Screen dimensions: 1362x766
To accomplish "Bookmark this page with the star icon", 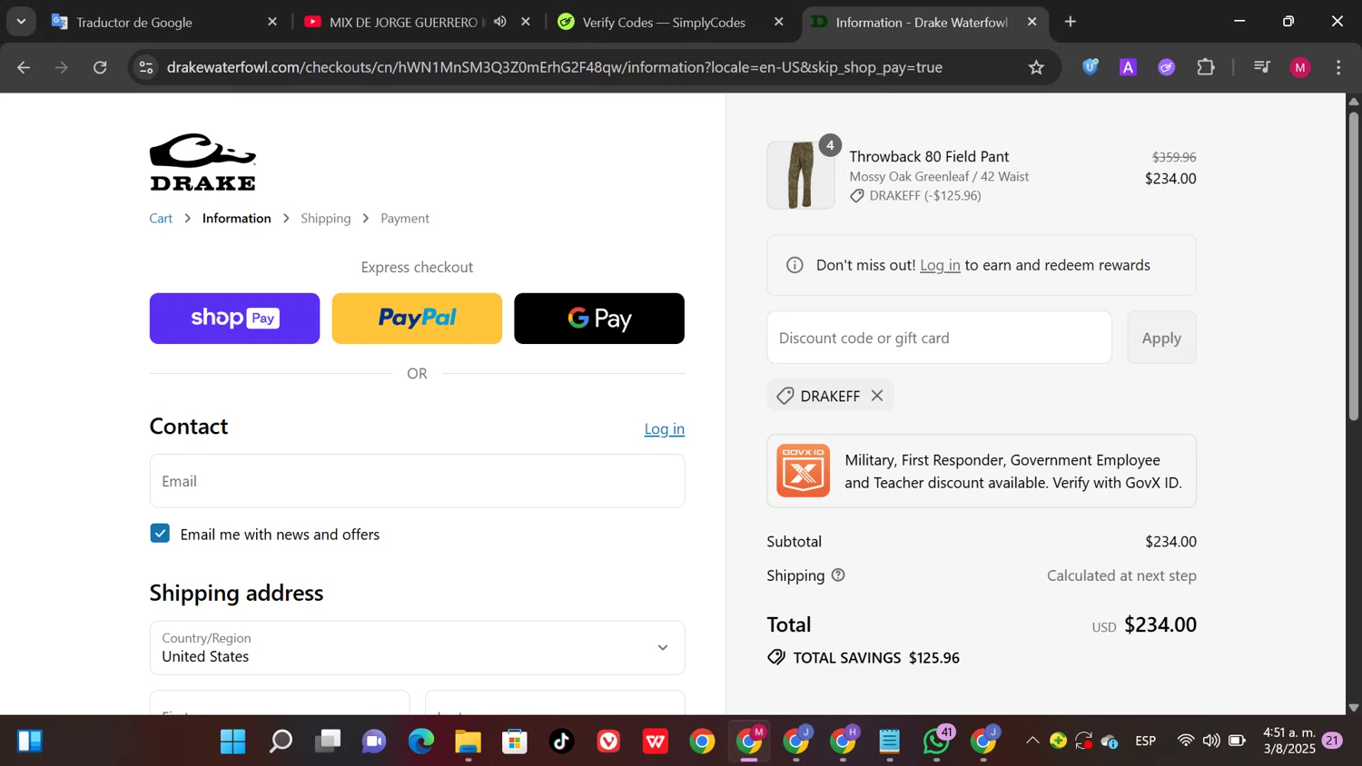I will click(x=1036, y=67).
